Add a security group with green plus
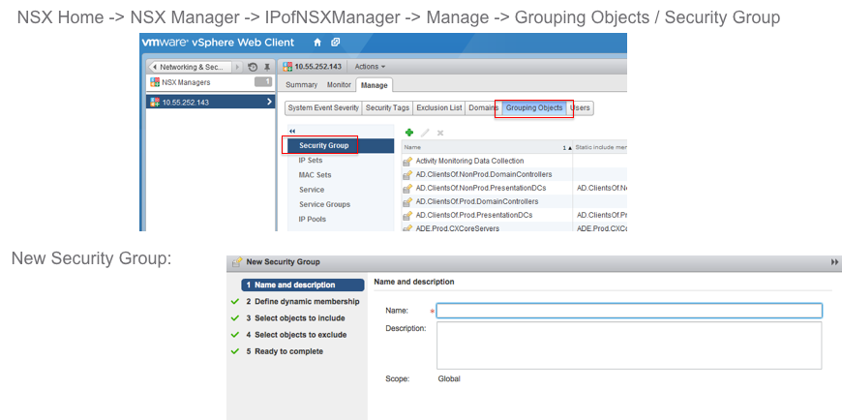 coord(409,133)
